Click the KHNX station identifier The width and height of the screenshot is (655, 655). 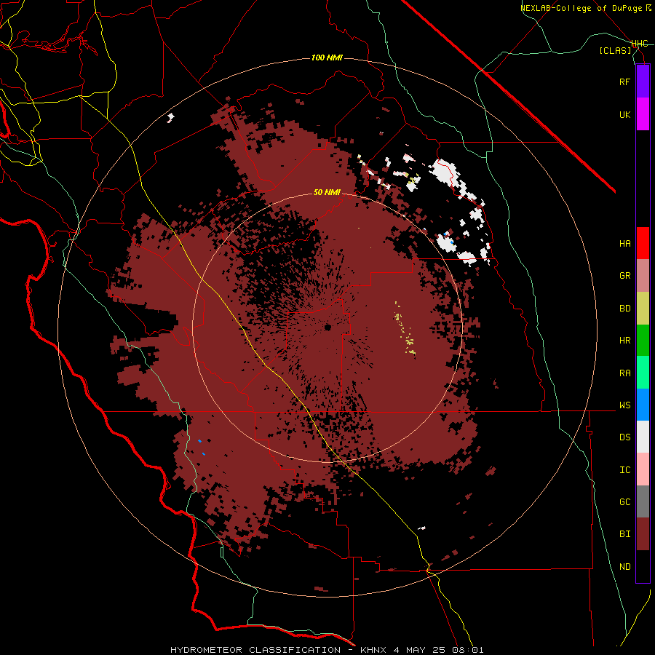[374, 650]
